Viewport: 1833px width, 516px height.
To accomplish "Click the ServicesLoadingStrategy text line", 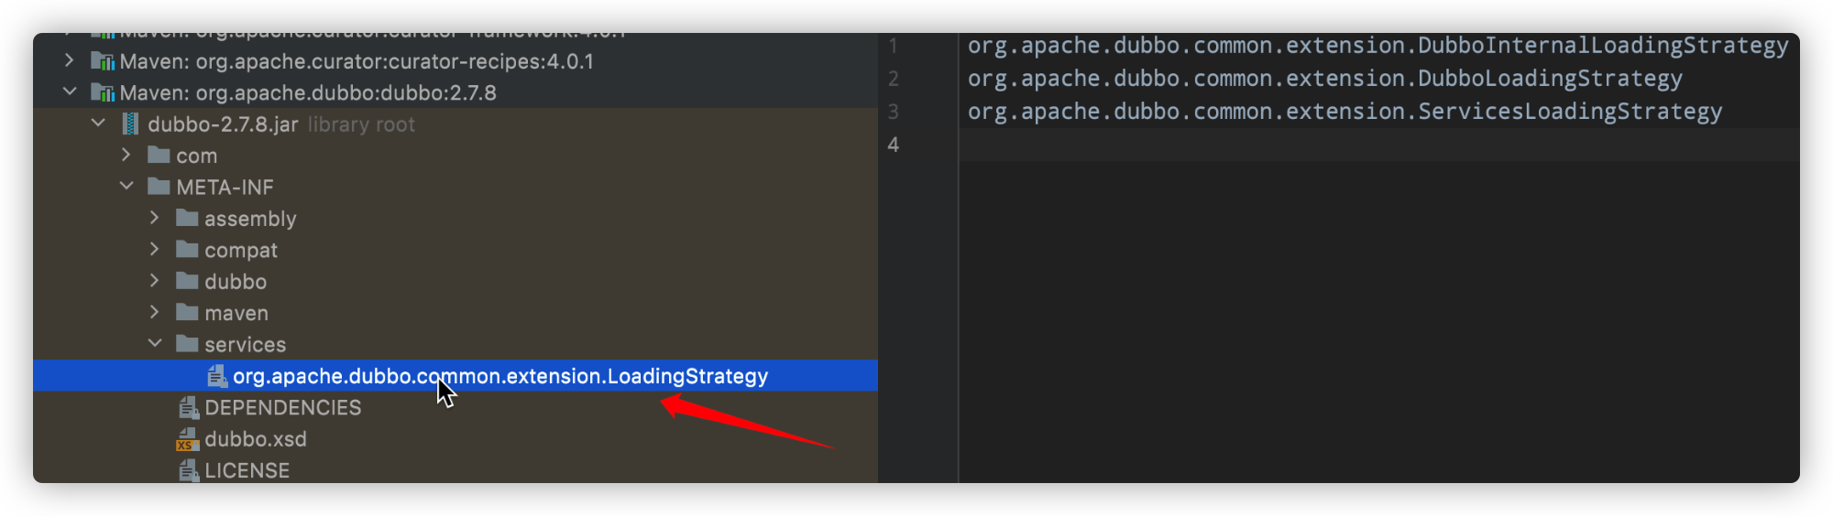I will (x=1344, y=112).
